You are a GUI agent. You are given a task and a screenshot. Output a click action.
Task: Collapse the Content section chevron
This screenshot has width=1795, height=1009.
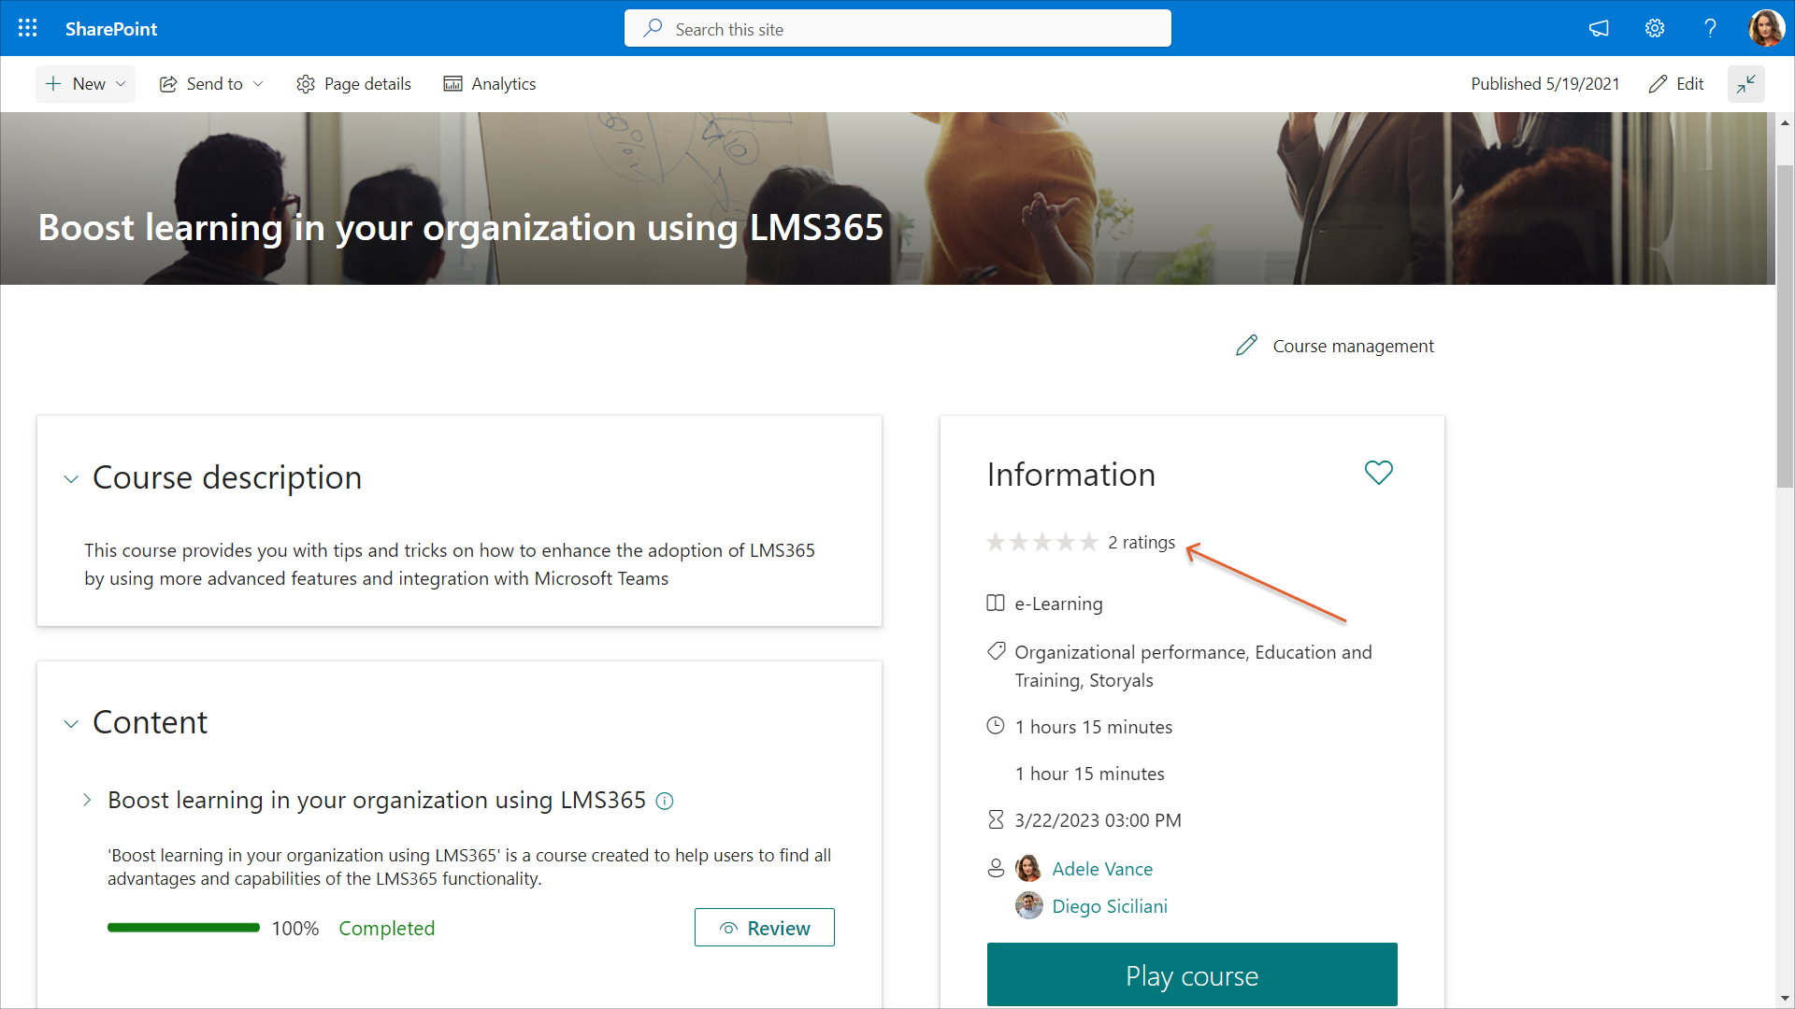(71, 724)
